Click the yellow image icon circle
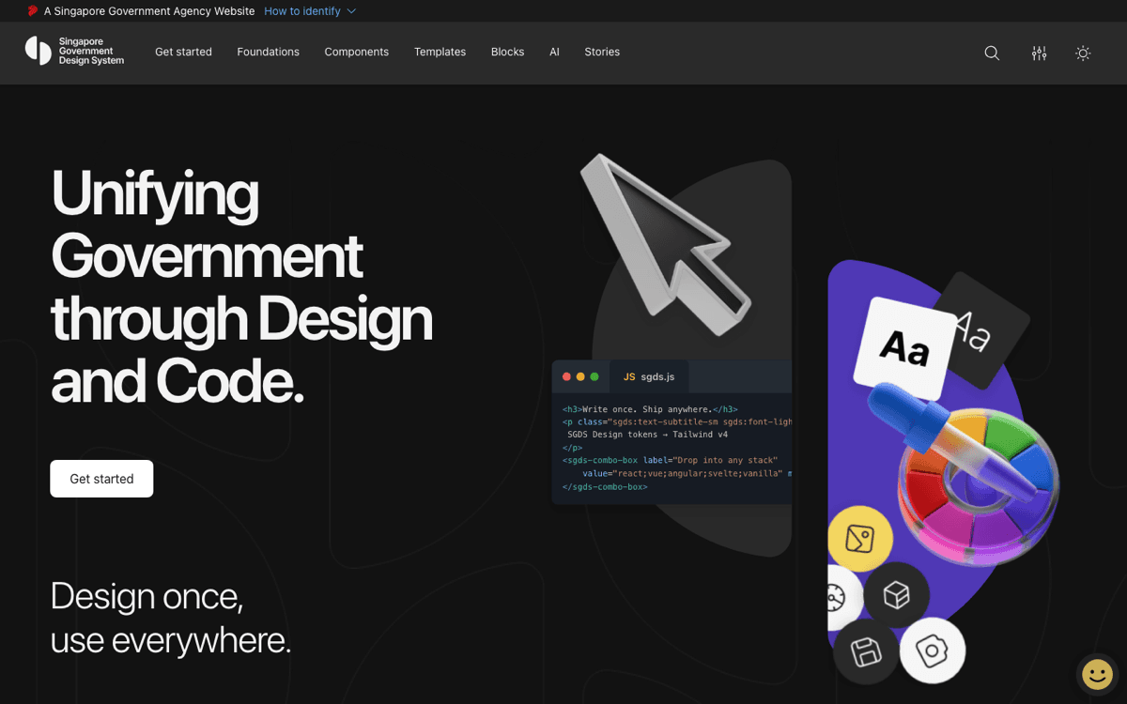This screenshot has width=1127, height=704. 860,539
